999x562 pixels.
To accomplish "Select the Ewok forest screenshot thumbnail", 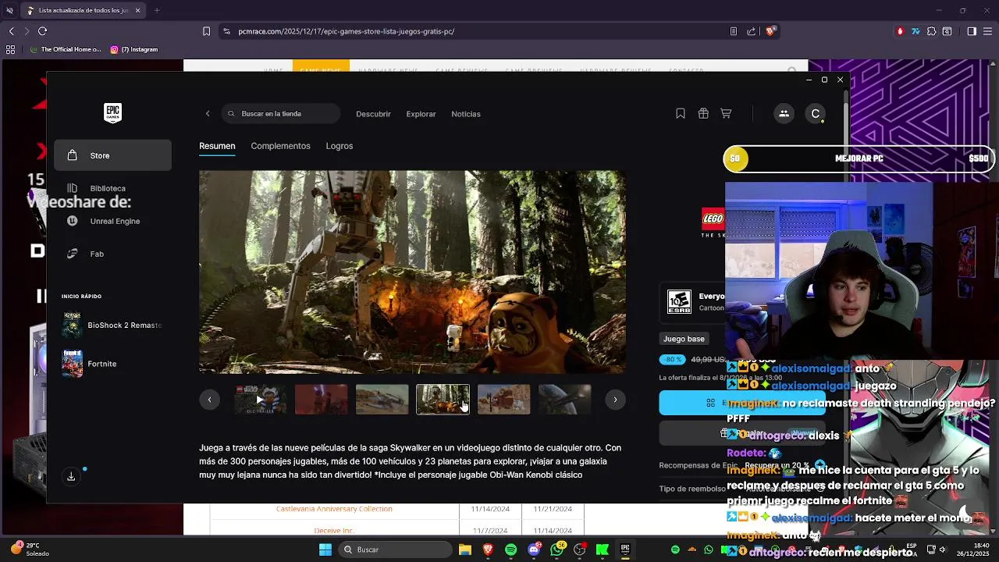I will [443, 400].
